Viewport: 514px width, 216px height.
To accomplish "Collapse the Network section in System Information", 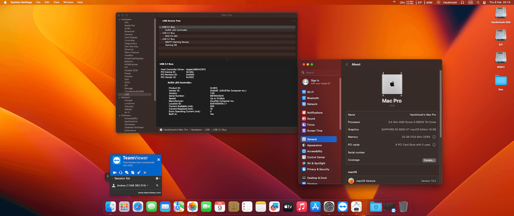I will click(x=120, y=98).
